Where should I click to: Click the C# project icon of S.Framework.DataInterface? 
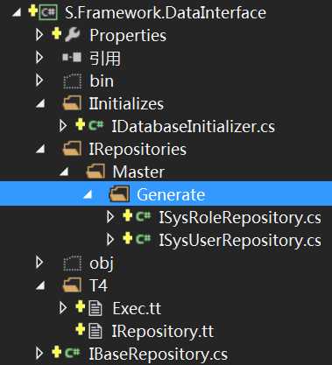tap(49, 12)
